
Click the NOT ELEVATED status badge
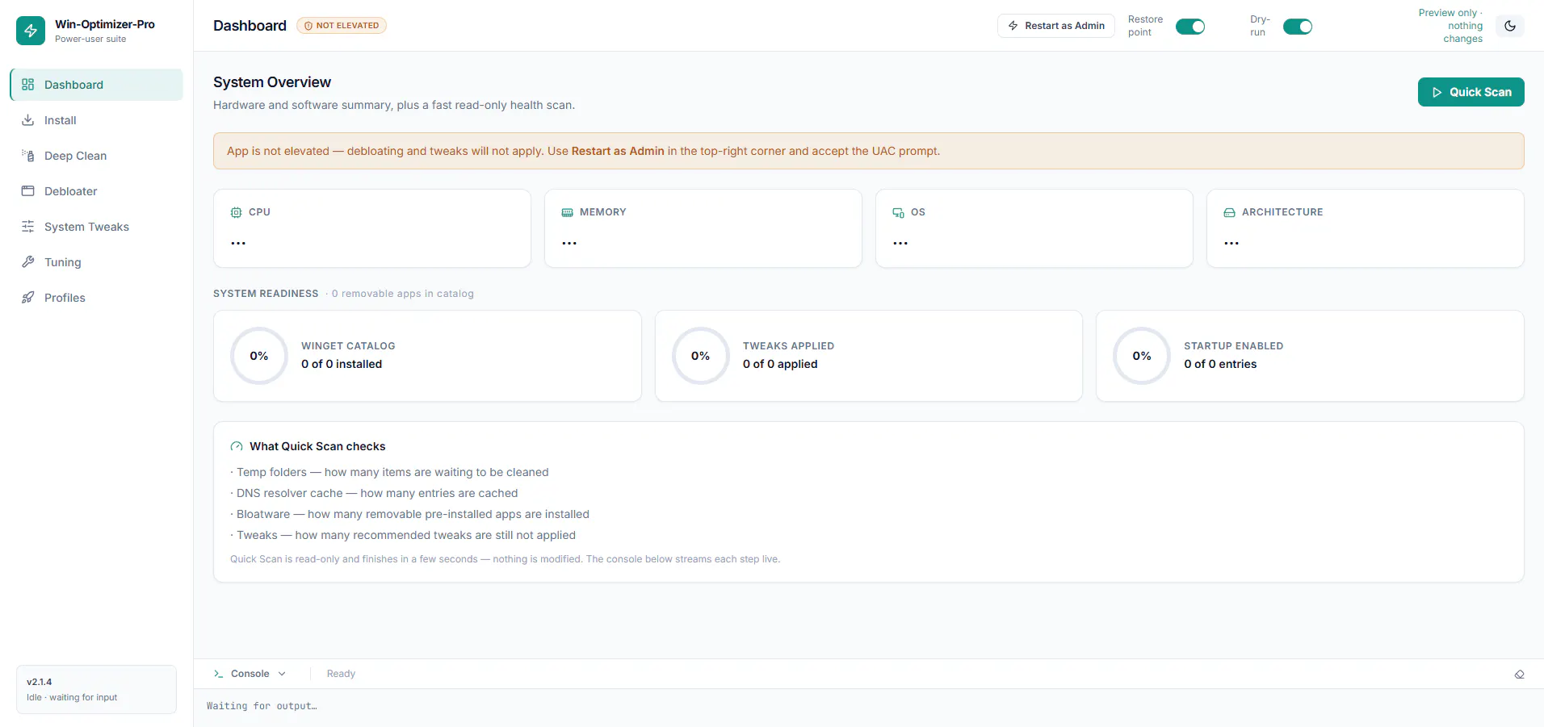click(342, 26)
